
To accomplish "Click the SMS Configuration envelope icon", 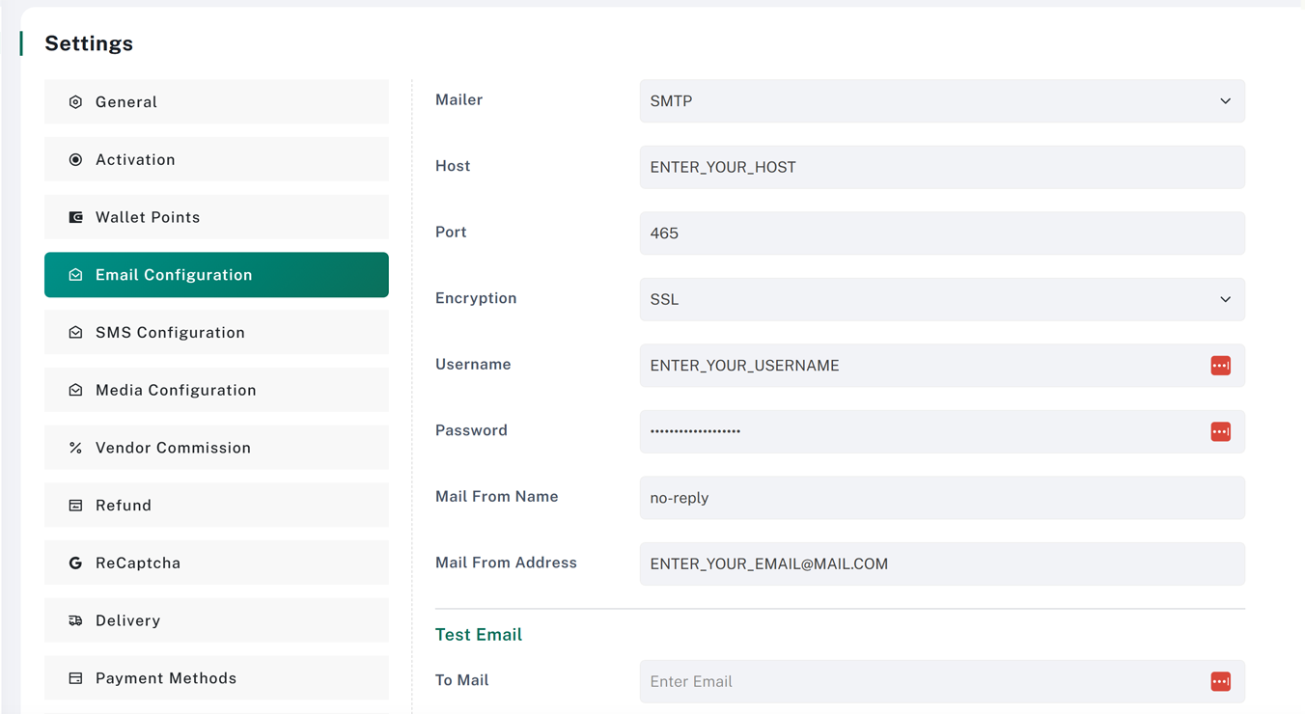I will coord(75,333).
